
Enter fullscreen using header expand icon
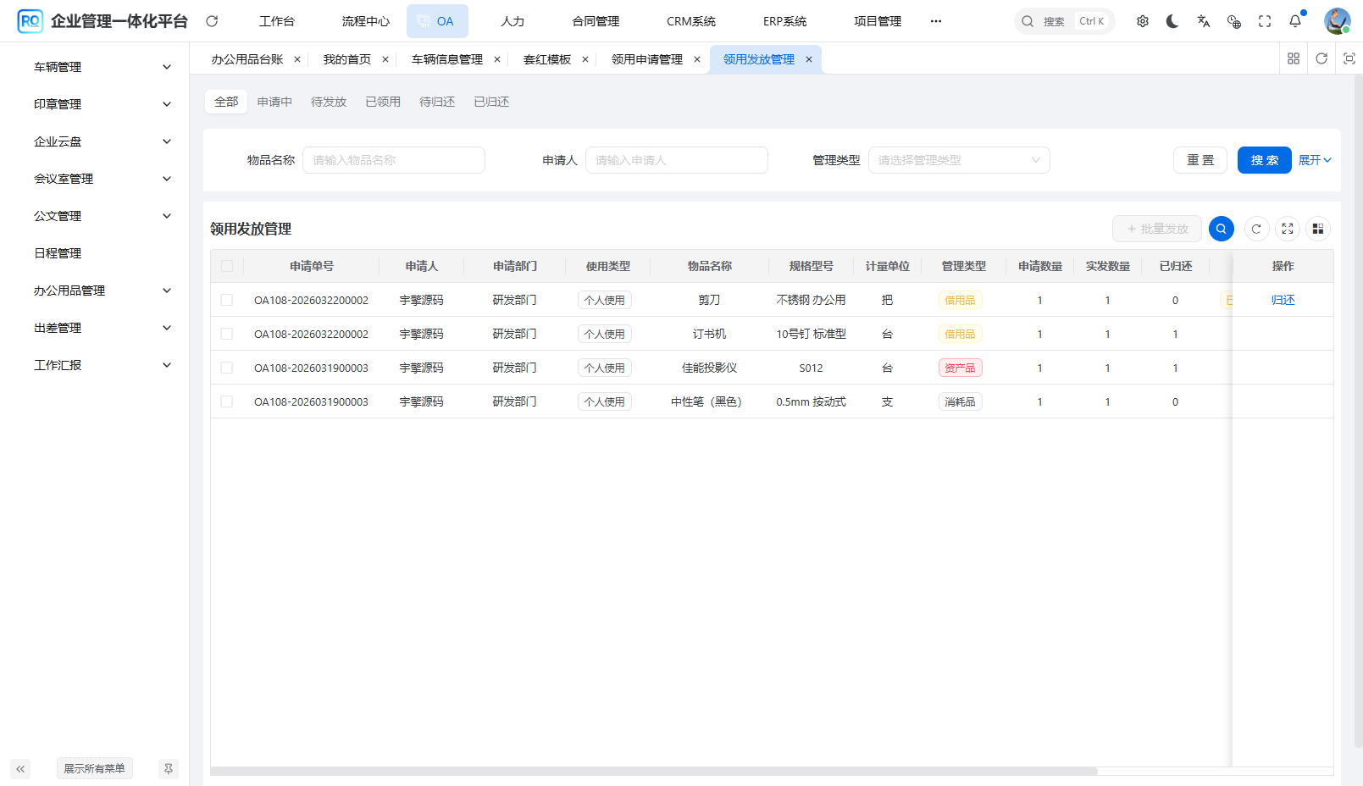point(1265,21)
